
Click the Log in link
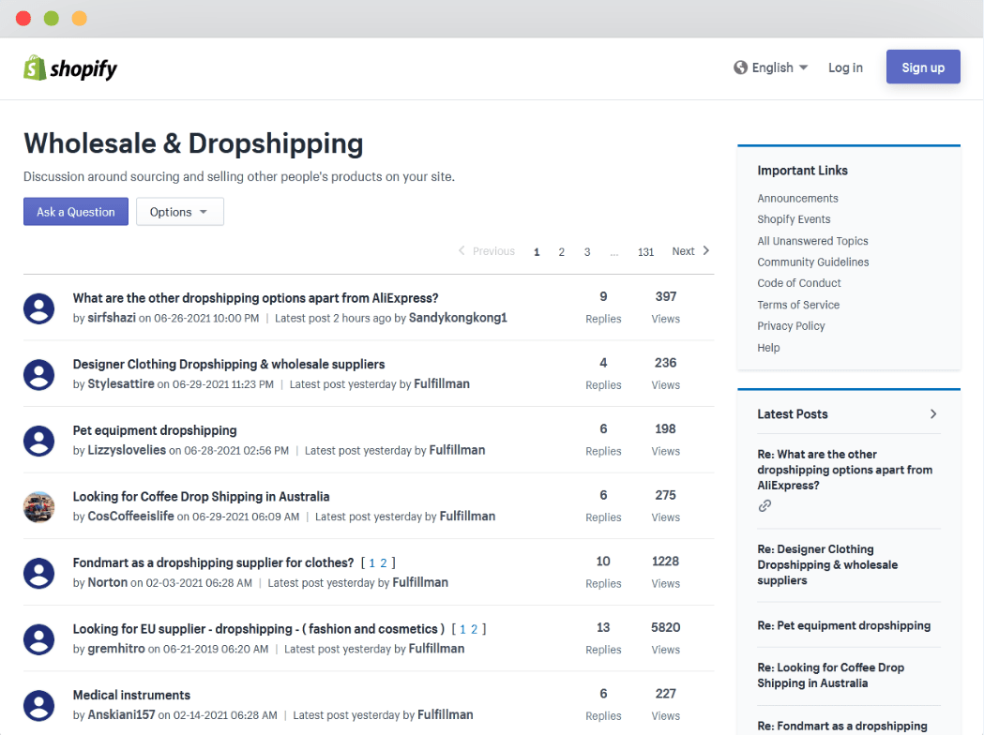[845, 67]
